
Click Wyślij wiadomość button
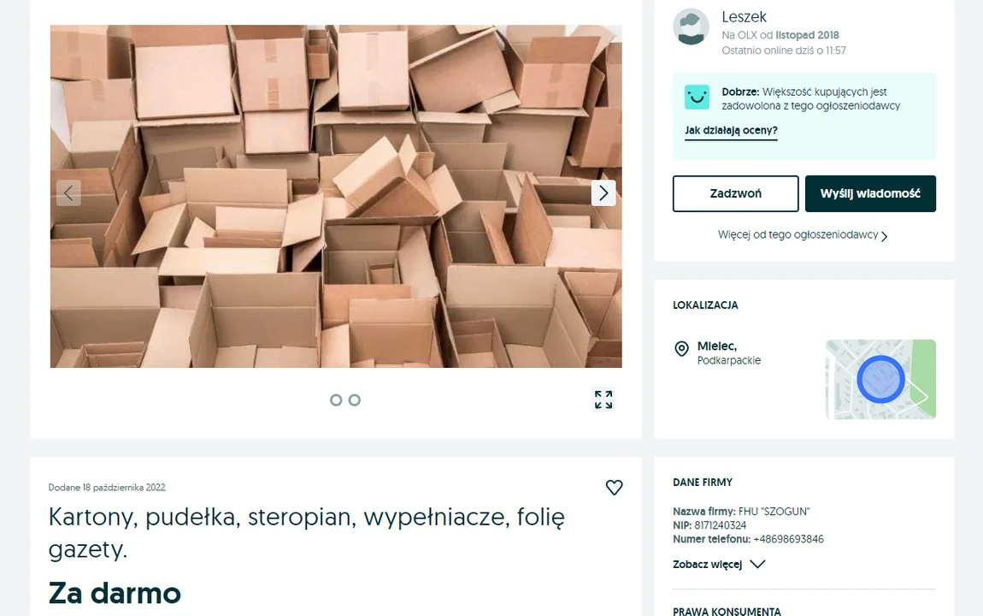pyautogui.click(x=870, y=194)
